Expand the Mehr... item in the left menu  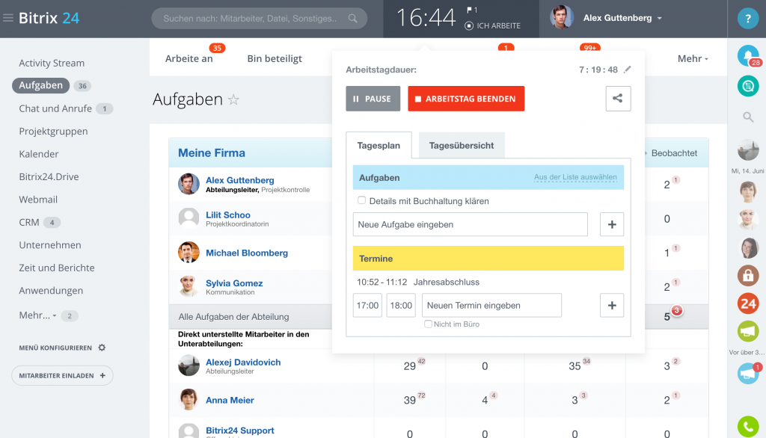point(37,315)
